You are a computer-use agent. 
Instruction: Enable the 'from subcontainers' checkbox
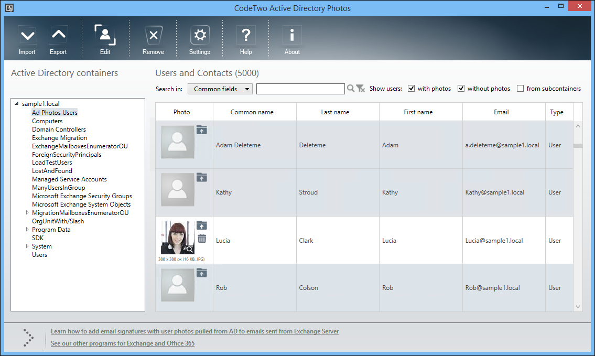coord(520,89)
